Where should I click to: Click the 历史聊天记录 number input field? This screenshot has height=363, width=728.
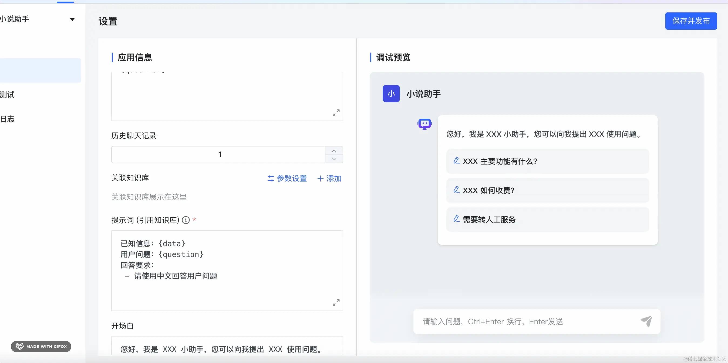pyautogui.click(x=218, y=155)
